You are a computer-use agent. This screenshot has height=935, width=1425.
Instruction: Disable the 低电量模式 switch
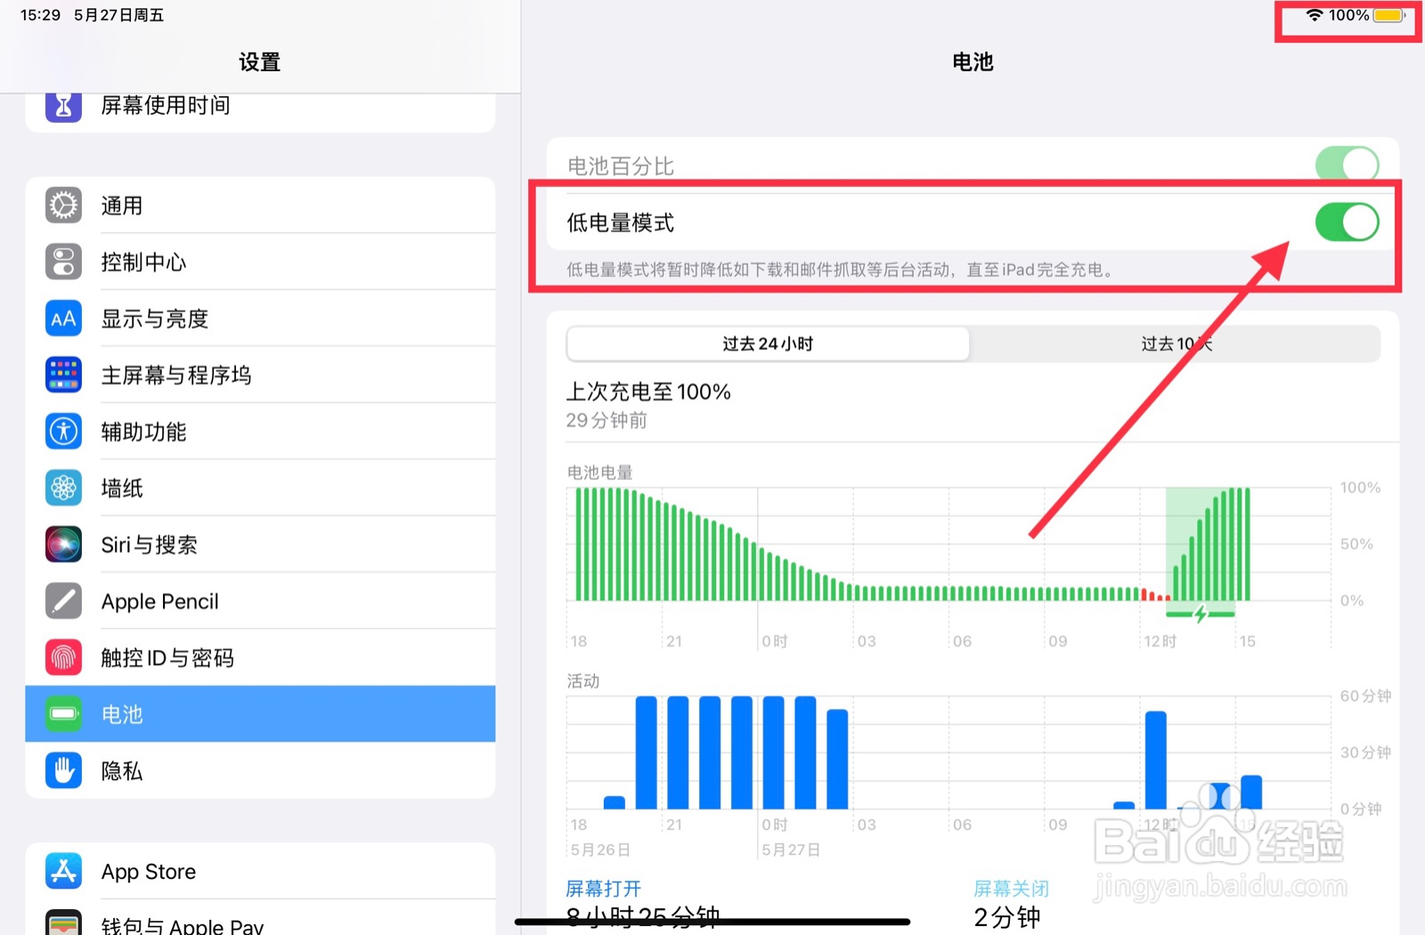point(1347,223)
